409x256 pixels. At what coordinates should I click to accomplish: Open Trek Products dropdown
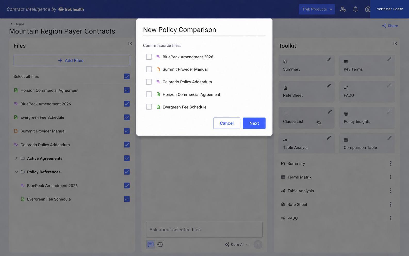point(317,9)
